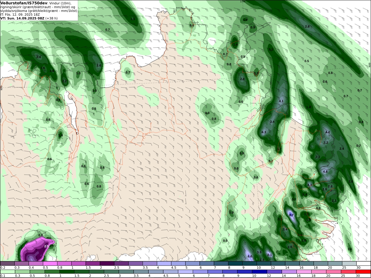Click the 3.5 value on the map's bottom edge
371x278 pixels.
click(x=259, y=252)
